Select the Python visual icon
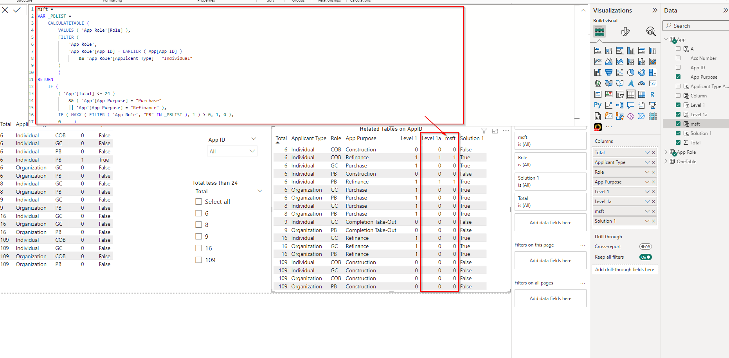This screenshot has width=729, height=358. (598, 105)
